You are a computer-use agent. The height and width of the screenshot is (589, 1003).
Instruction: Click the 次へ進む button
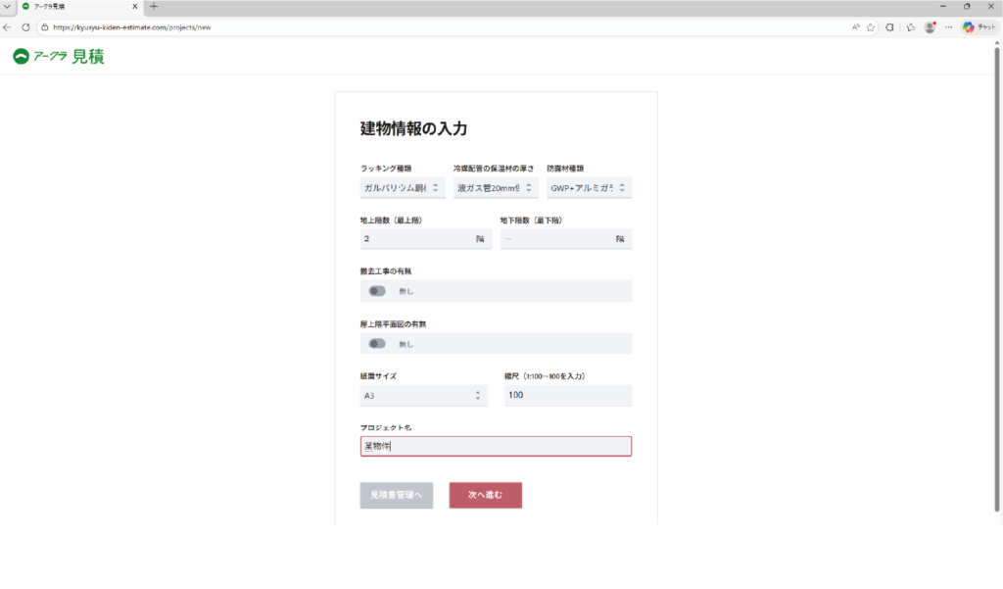pos(485,496)
